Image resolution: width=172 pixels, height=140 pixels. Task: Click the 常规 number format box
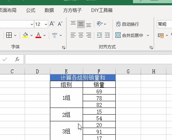point(164,24)
